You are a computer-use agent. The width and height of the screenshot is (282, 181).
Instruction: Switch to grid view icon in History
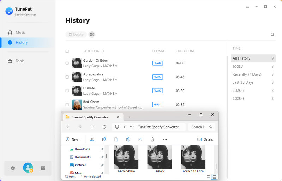pyautogui.click(x=92, y=35)
